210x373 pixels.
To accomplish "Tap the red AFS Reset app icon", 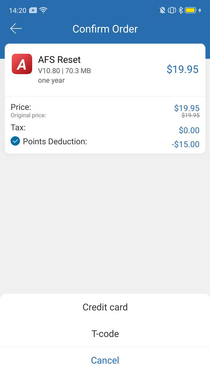I will pos(22,64).
